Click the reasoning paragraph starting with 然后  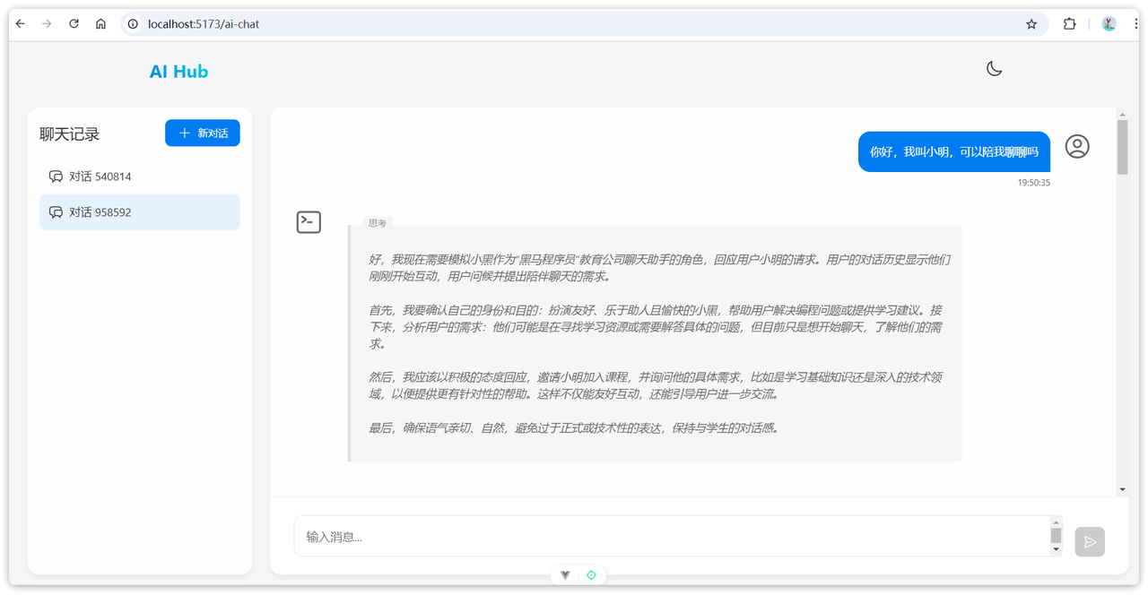pyautogui.click(x=656, y=386)
